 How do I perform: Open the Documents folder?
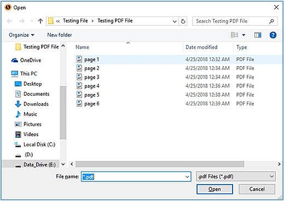tap(32, 94)
